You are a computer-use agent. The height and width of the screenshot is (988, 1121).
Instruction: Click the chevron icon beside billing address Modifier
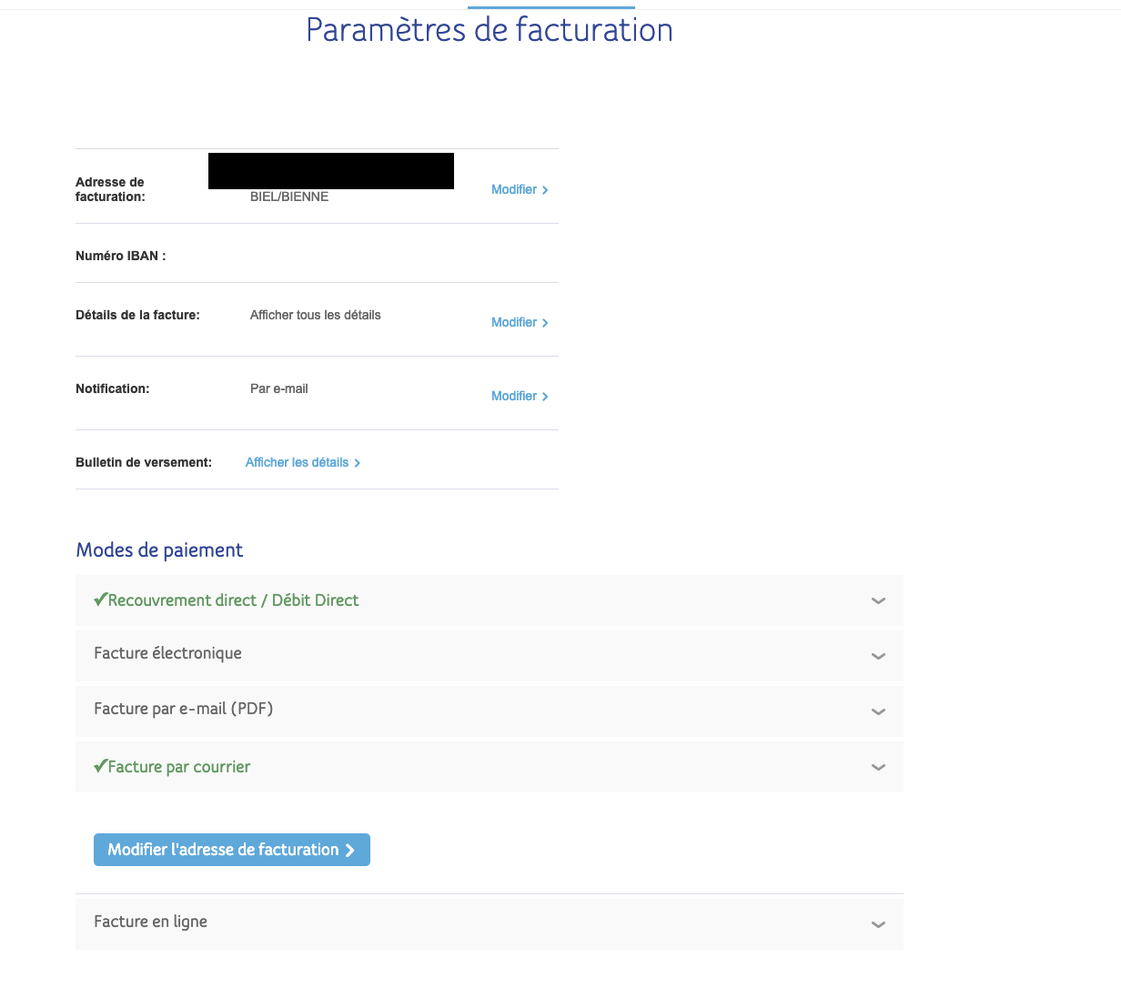coord(545,190)
